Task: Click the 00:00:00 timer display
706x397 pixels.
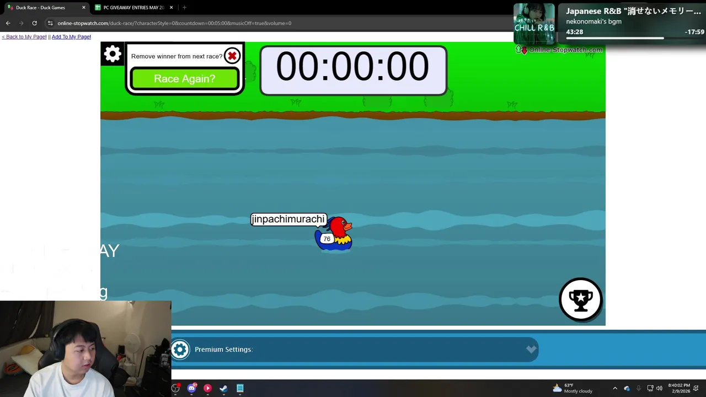Action: tap(353, 70)
